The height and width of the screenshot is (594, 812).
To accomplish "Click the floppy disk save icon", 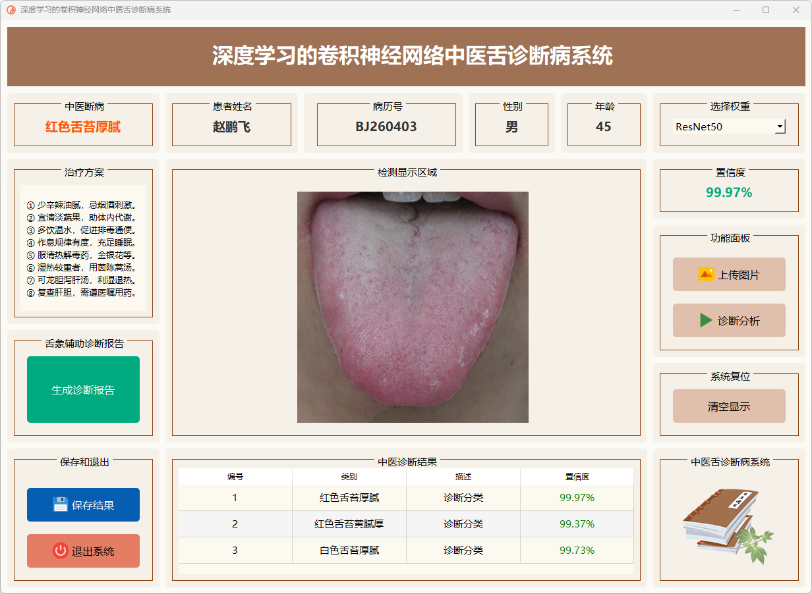I will [61, 505].
